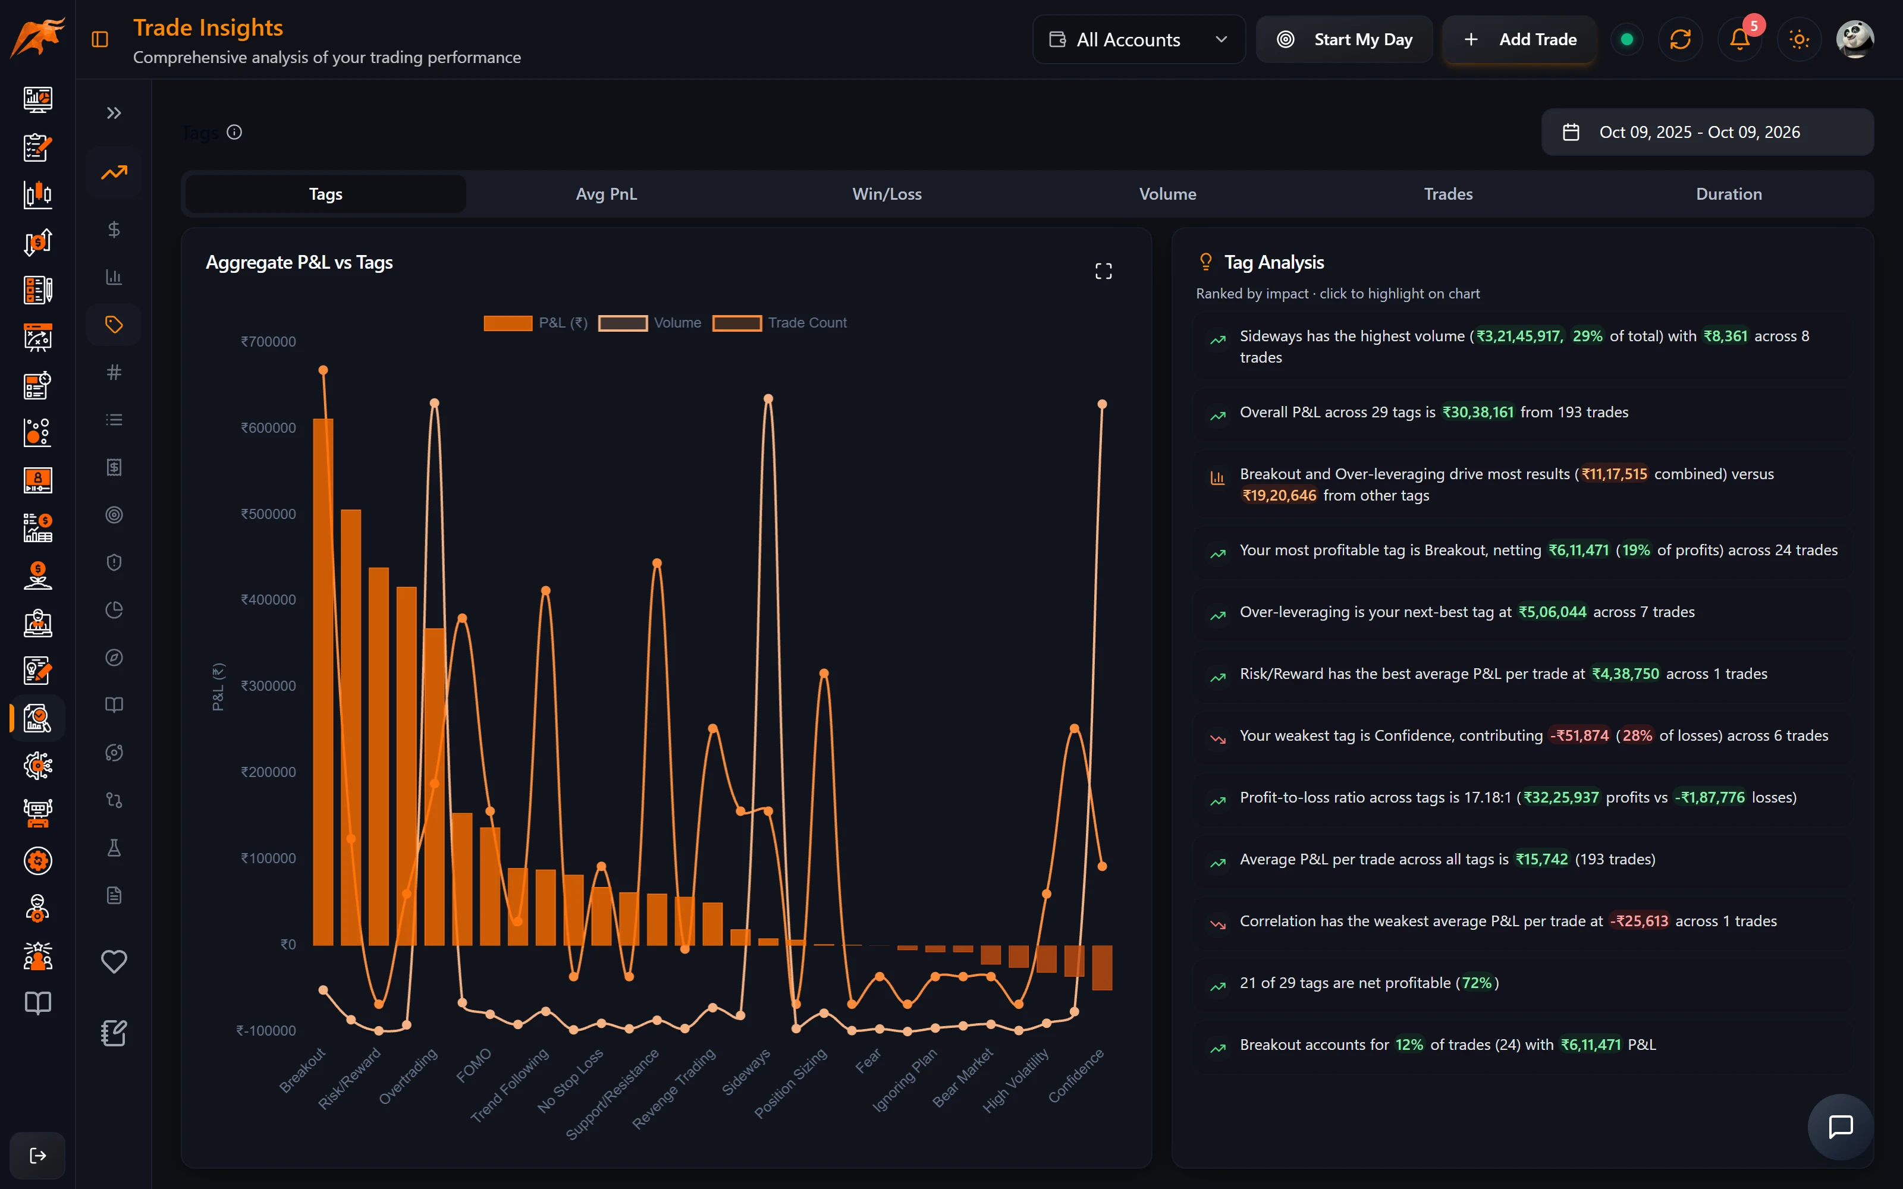Click the refresh sync icon
Viewport: 1903px width, 1189px height.
(1681, 39)
